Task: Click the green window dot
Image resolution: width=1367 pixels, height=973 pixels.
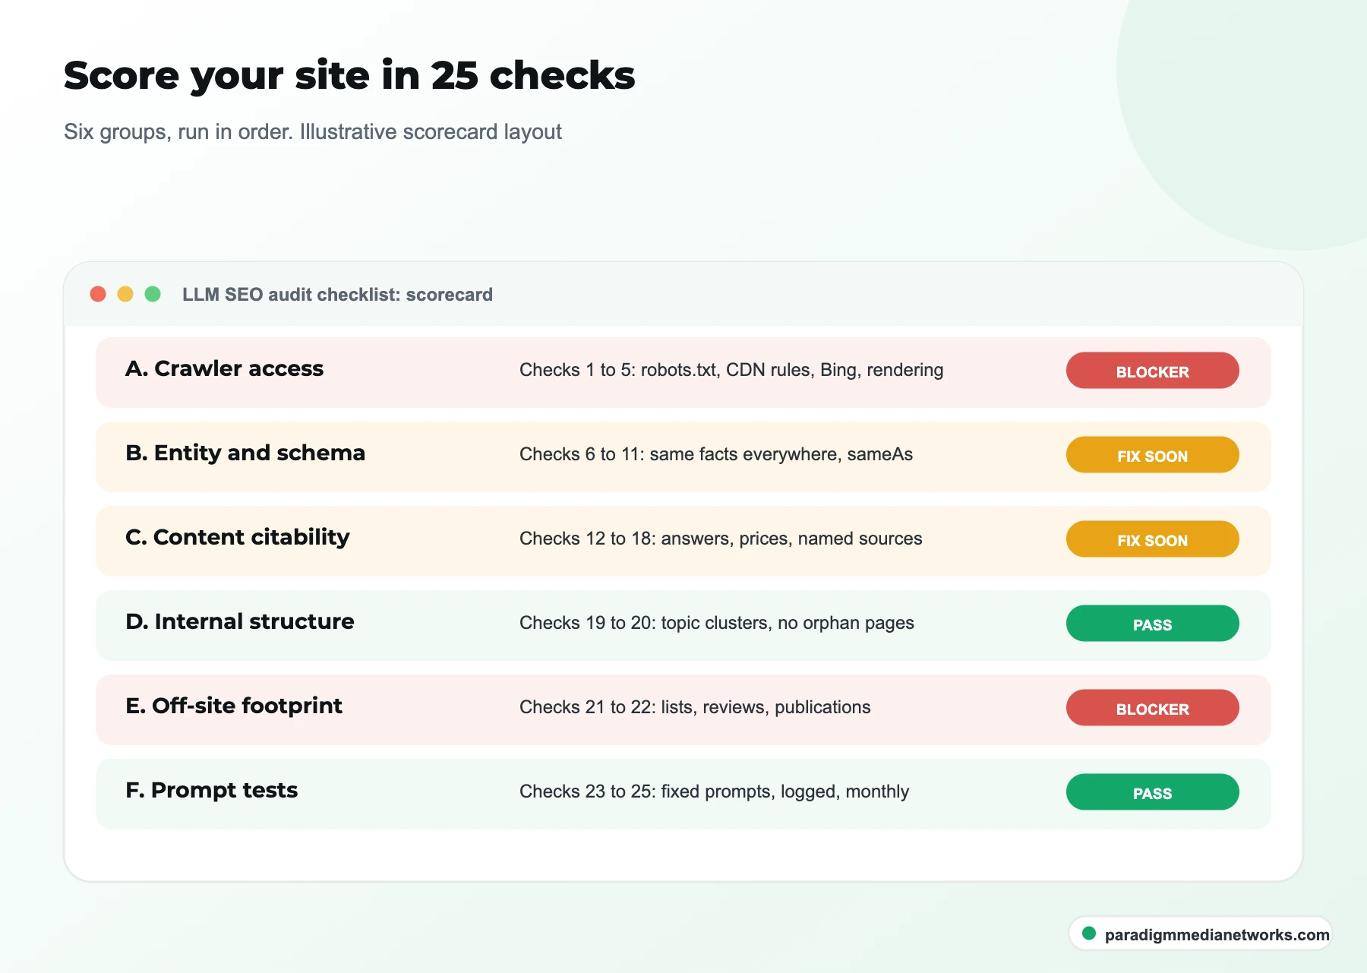Action: (x=153, y=294)
